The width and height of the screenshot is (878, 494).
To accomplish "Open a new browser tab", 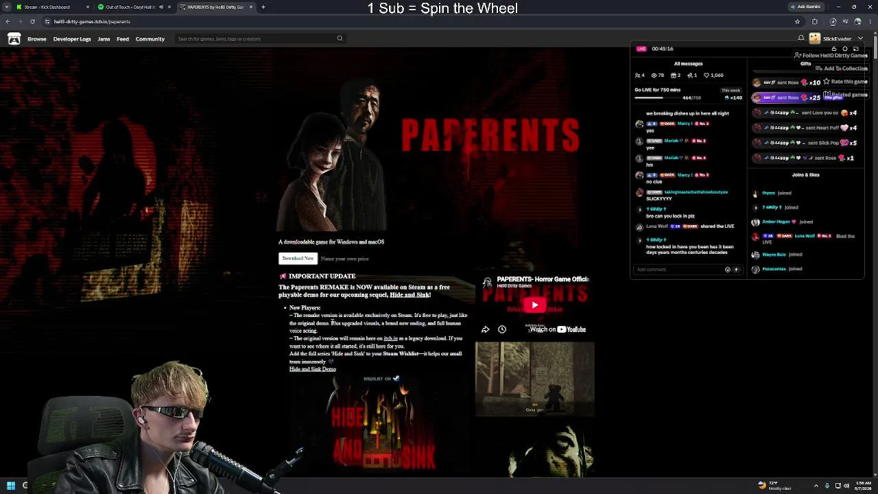I will 263,7.
